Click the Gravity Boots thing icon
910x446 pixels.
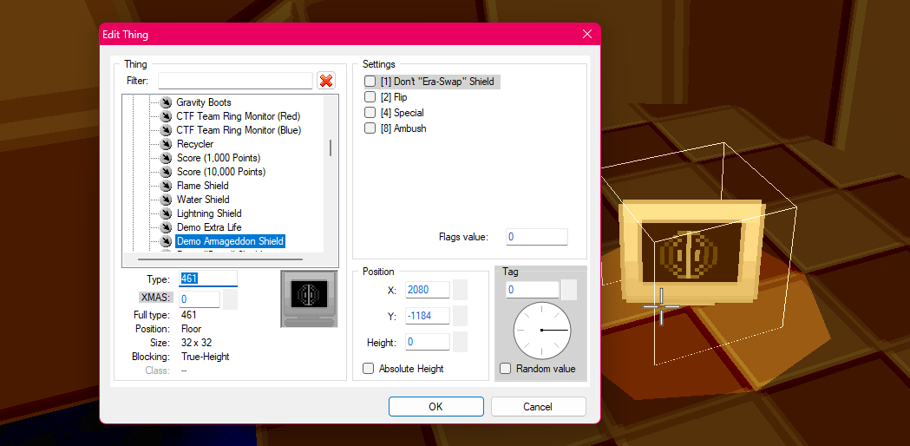(x=167, y=102)
